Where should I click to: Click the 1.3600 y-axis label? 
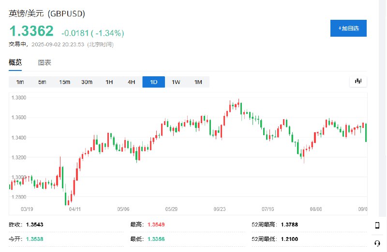[19, 117]
